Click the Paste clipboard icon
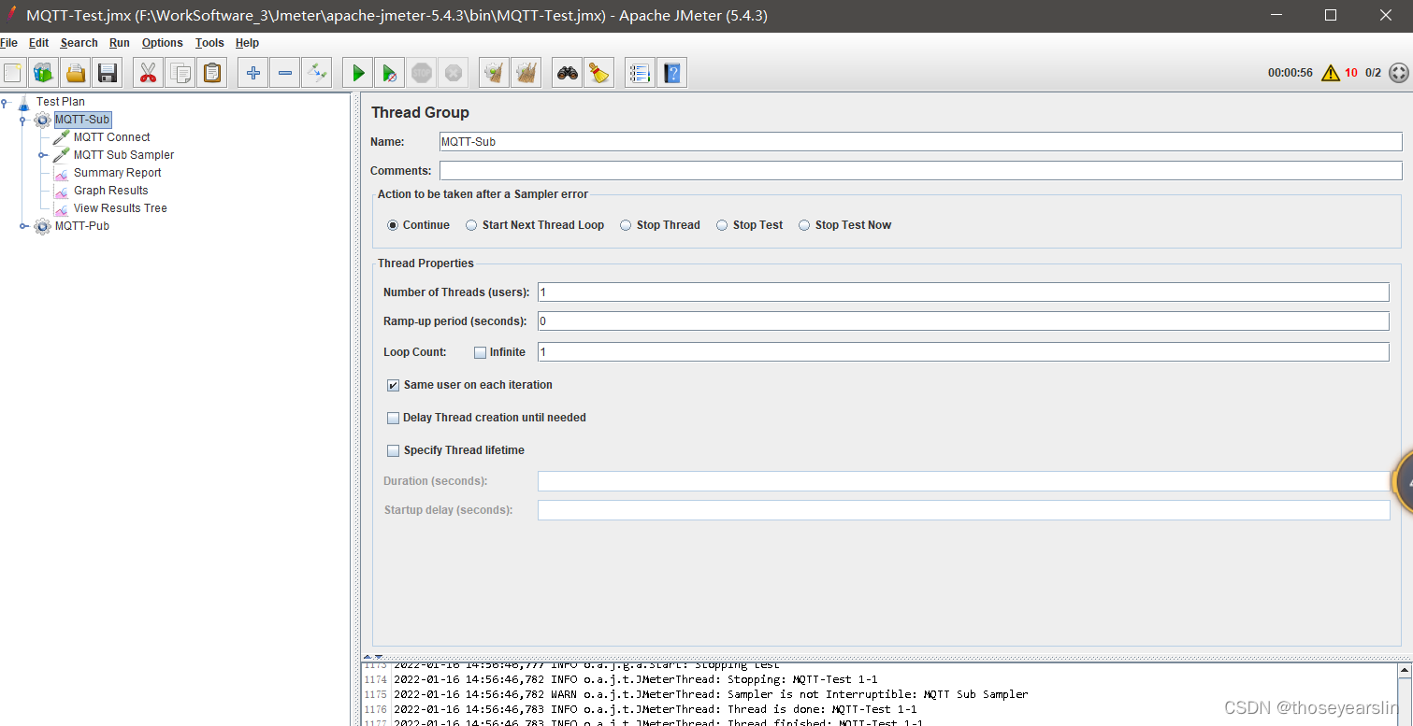Screen dimensions: 1413x726 (x=212, y=72)
